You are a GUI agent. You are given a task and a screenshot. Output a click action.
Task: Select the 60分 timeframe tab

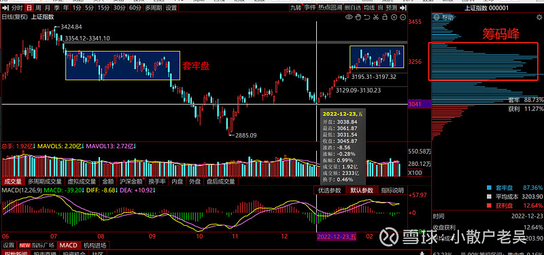135,8
